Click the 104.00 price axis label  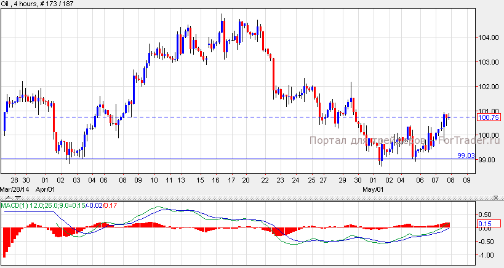pos(489,37)
